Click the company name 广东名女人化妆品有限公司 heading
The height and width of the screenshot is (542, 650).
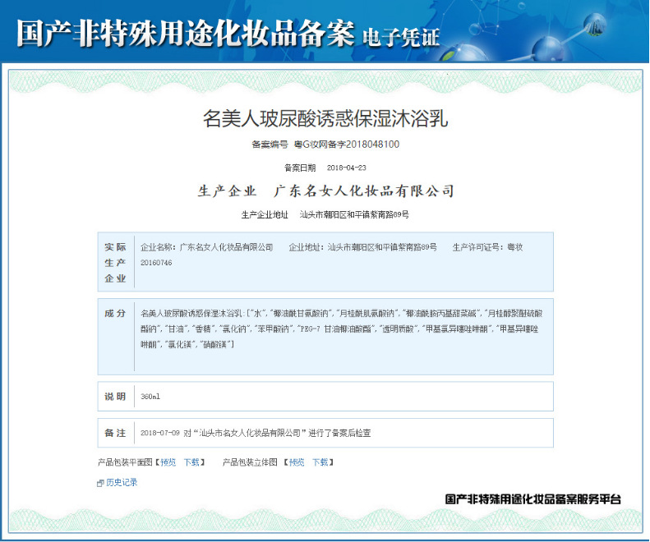[x=364, y=191]
